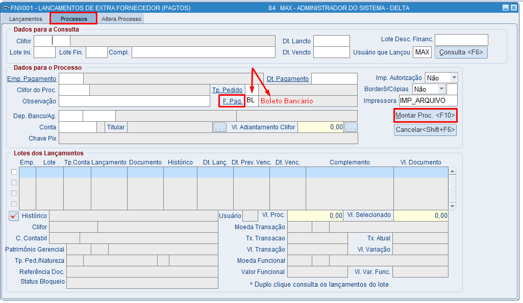Viewport: 523px width, 303px height.
Task: Click the Consulta <F6> button
Action: point(461,52)
